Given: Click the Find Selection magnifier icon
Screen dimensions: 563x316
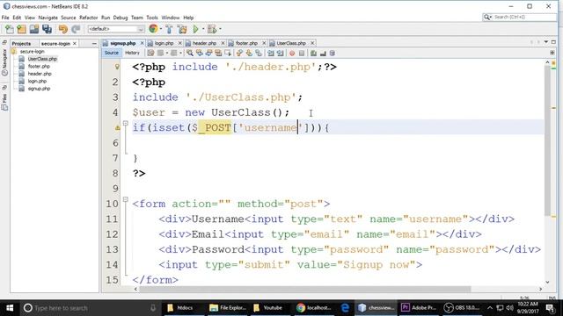Looking at the screenshot, I should pos(190,53).
